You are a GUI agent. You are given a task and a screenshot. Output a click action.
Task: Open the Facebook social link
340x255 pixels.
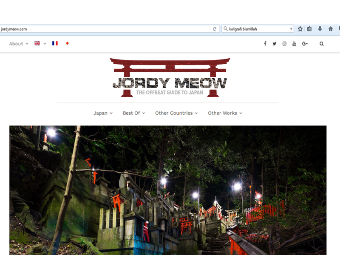pyautogui.click(x=265, y=44)
